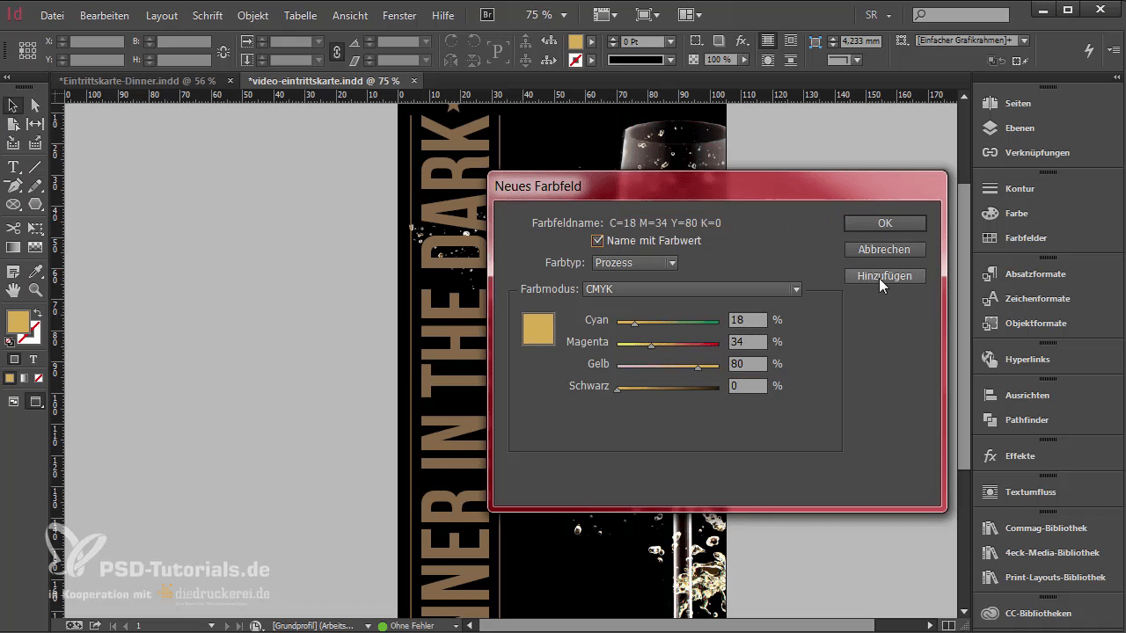Open the Farbmodus CMYK dropdown
Viewport: 1126px width, 633px height.
(692, 289)
